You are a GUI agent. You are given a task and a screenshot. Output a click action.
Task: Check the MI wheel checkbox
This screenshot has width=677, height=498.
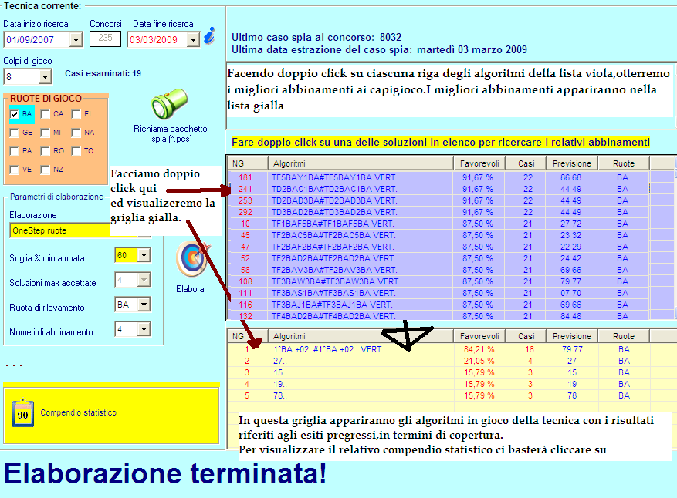[x=45, y=133]
